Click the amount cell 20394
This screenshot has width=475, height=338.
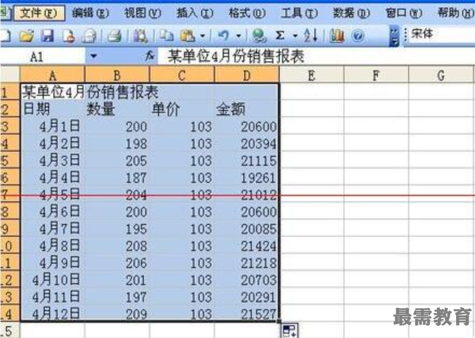pyautogui.click(x=247, y=143)
